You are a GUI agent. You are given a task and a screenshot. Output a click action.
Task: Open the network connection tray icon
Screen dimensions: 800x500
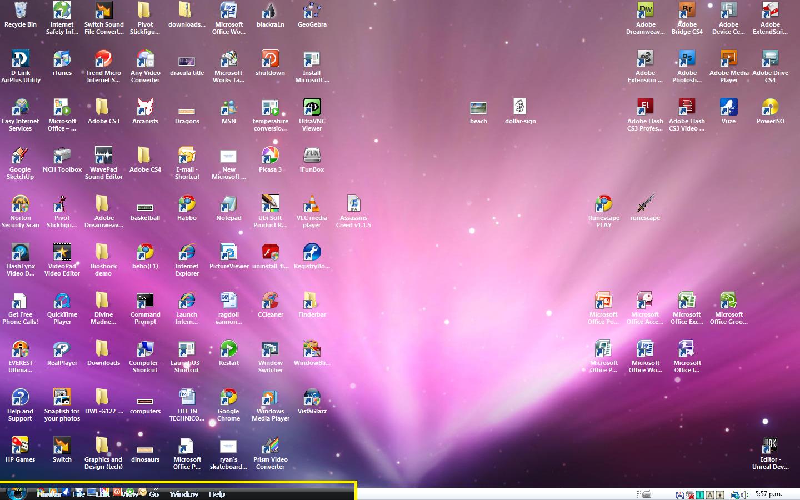pyautogui.click(x=735, y=494)
